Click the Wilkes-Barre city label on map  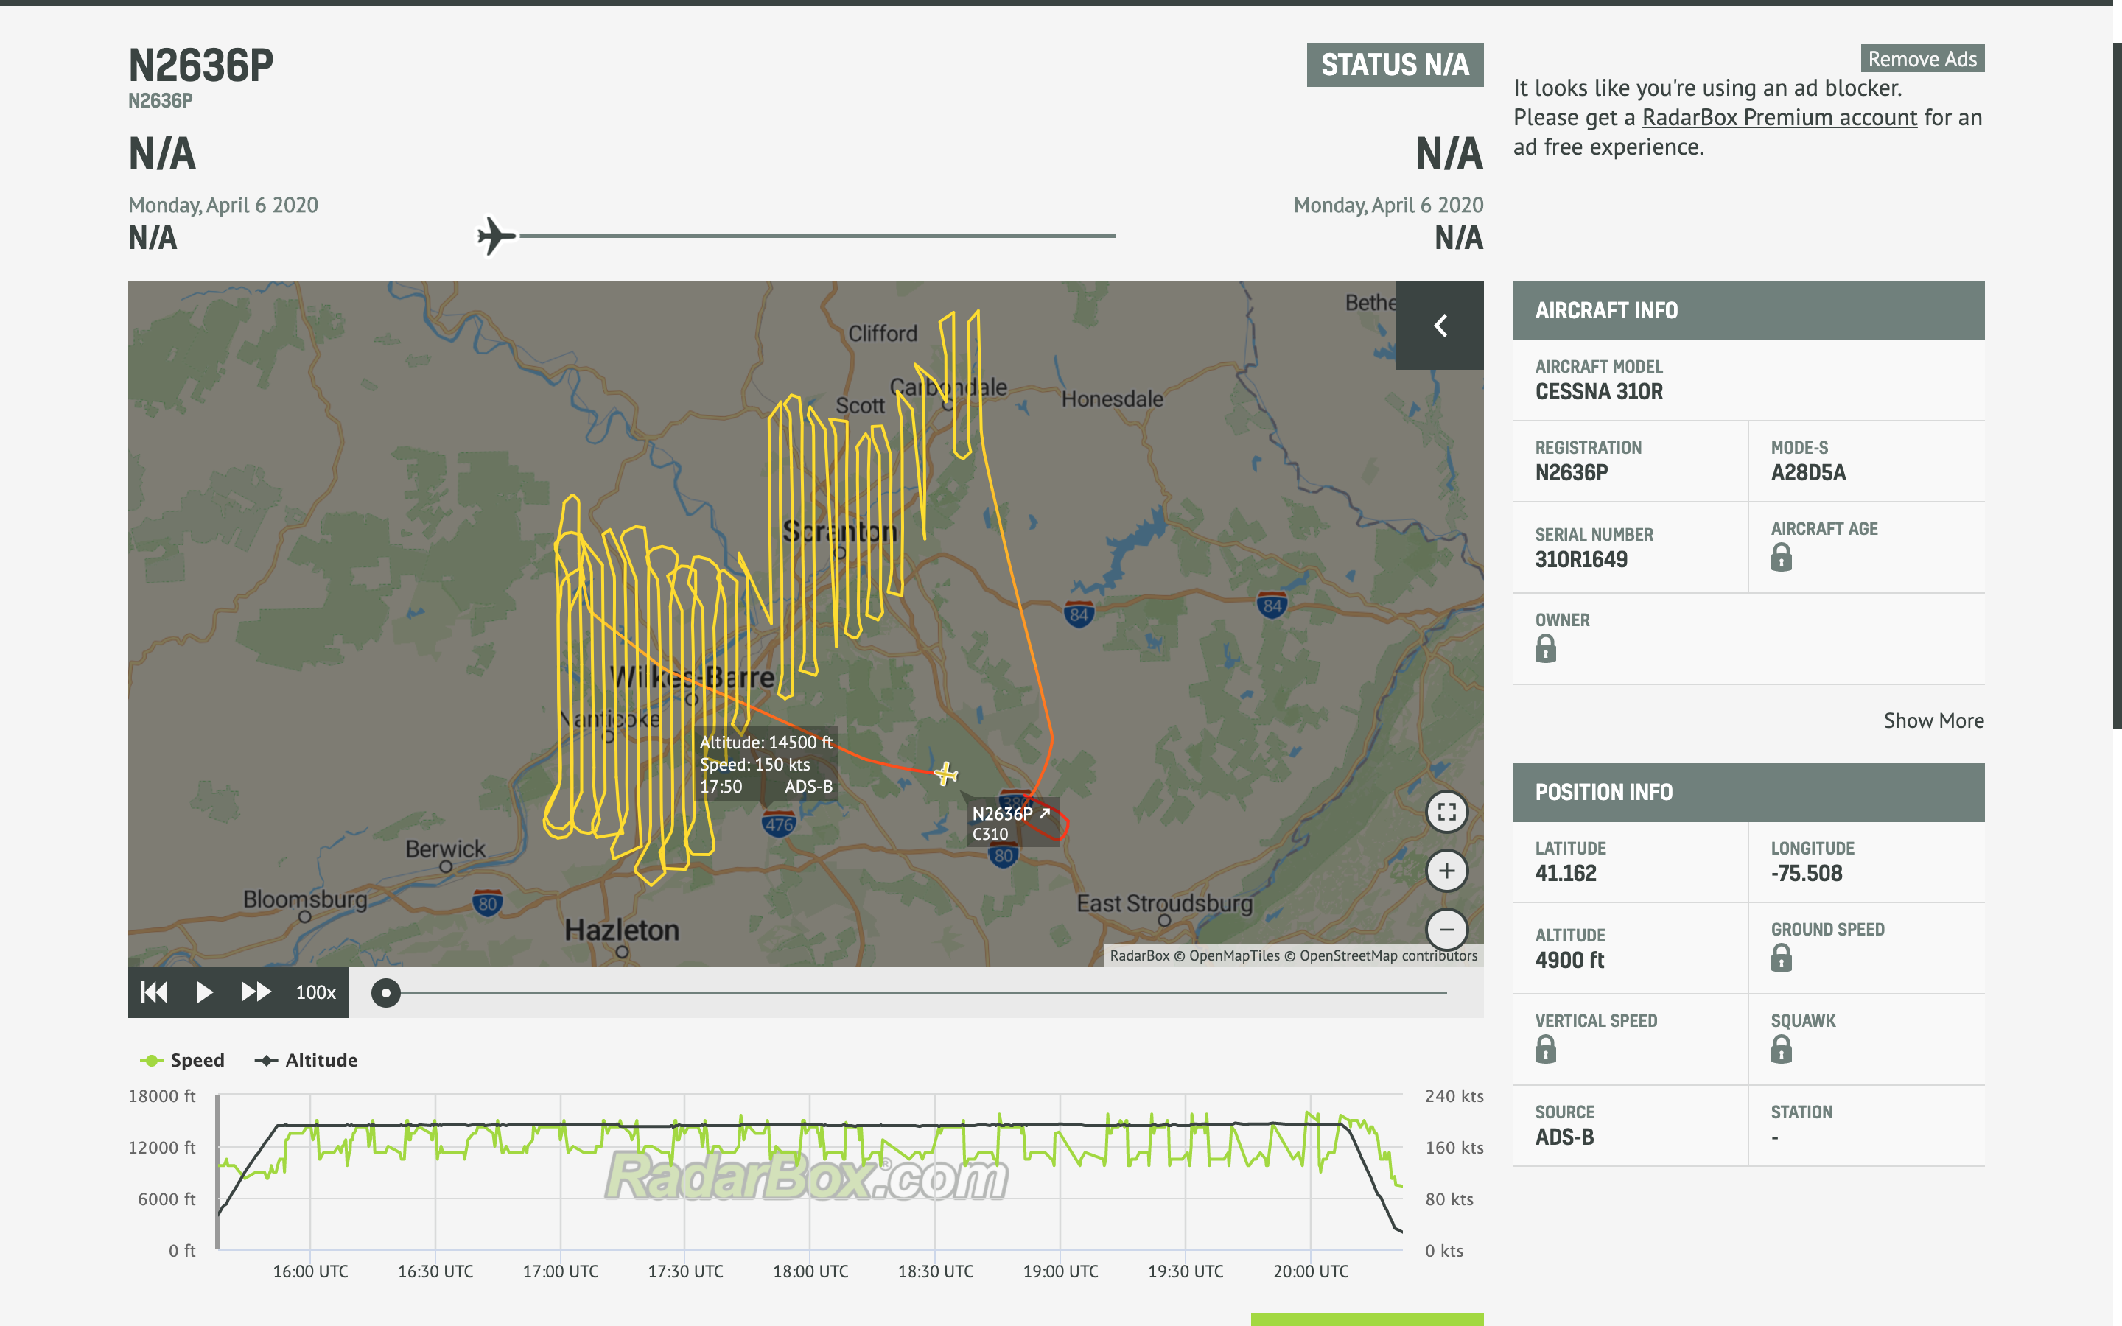click(x=692, y=677)
